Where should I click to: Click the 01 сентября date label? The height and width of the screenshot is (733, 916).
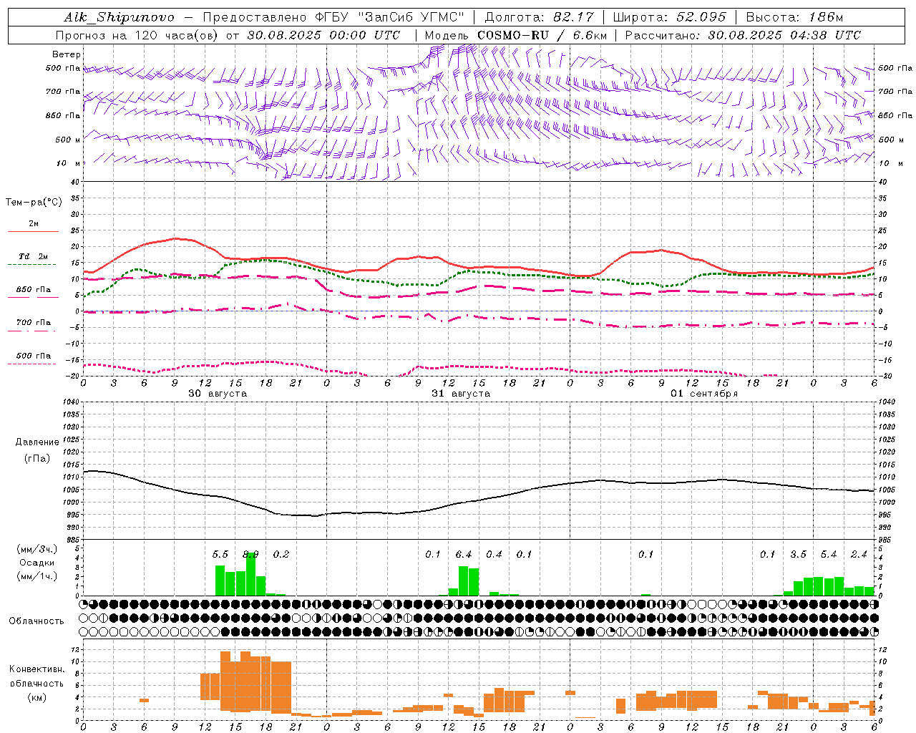pyautogui.click(x=704, y=394)
